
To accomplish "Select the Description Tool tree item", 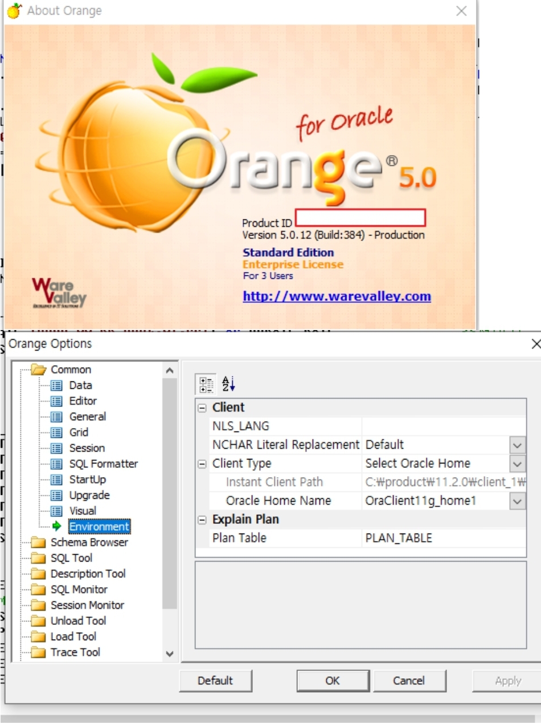I will click(x=88, y=574).
